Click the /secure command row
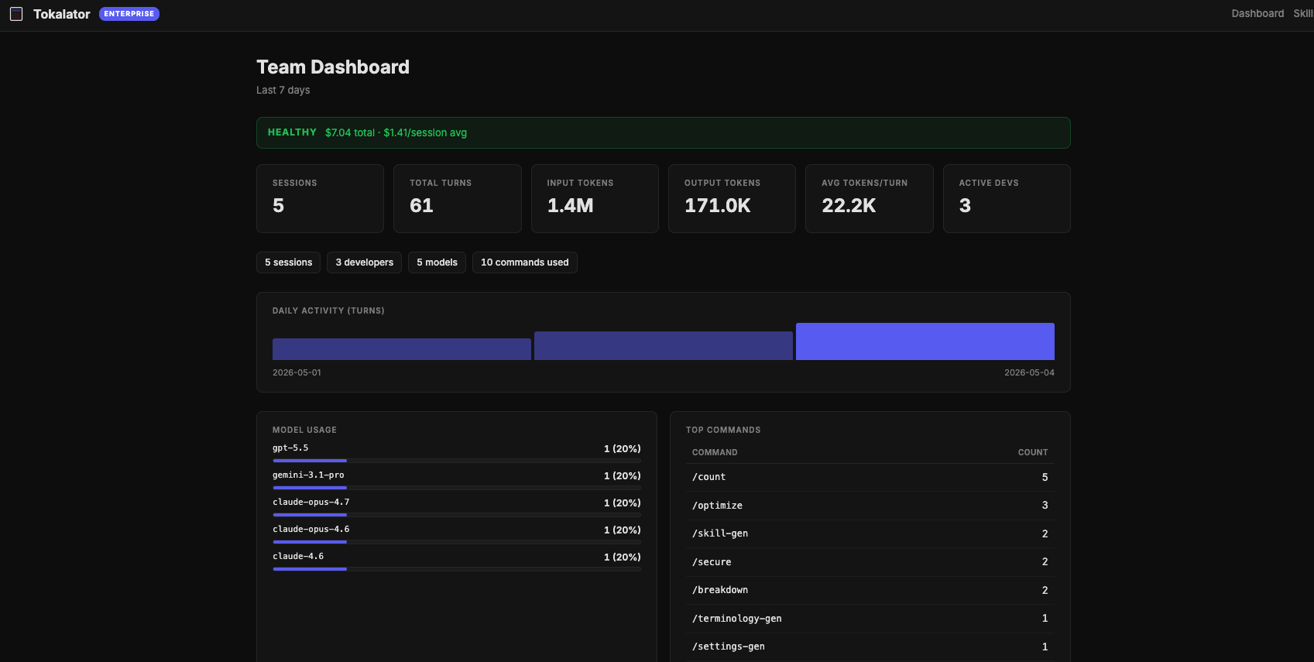The image size is (1314, 662). coord(870,562)
